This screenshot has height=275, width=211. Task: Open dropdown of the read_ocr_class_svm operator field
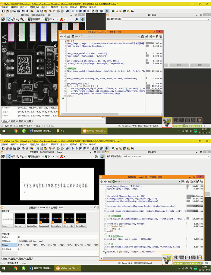tap(208, 156)
